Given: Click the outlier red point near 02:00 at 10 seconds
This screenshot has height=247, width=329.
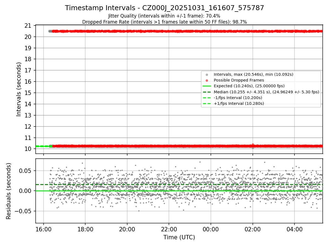Looking at the screenshot, I should pyautogui.click(x=253, y=144).
